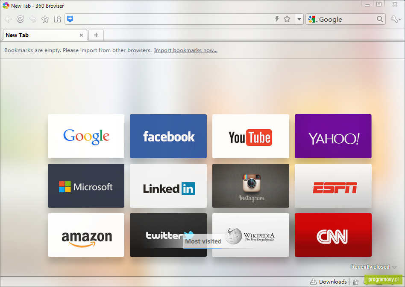Open Downloads from the status bar
Image resolution: width=405 pixels, height=287 pixels.
click(328, 281)
